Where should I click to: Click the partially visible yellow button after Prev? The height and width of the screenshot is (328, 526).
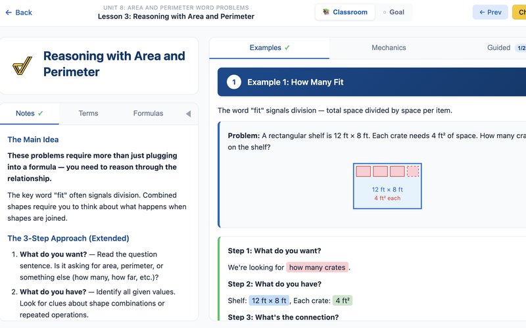(x=519, y=12)
